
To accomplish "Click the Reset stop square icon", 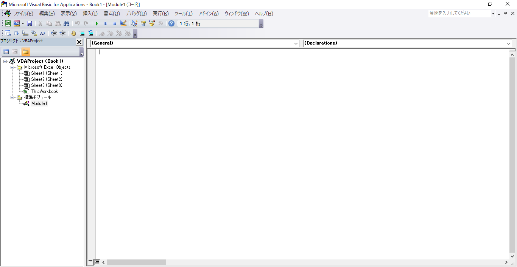I will (x=114, y=23).
